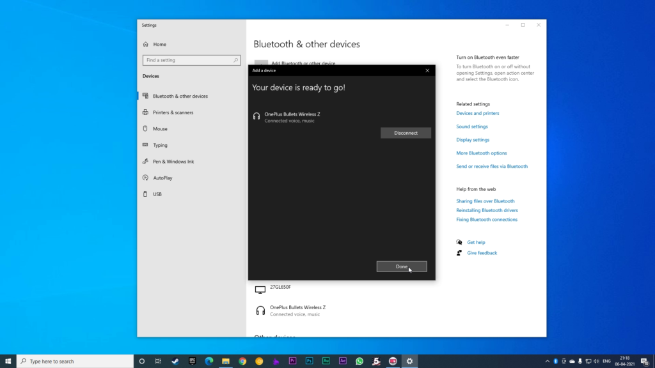Launch Adobe Photoshop from the taskbar
Viewport: 655px width, 368px height.
[x=309, y=361]
